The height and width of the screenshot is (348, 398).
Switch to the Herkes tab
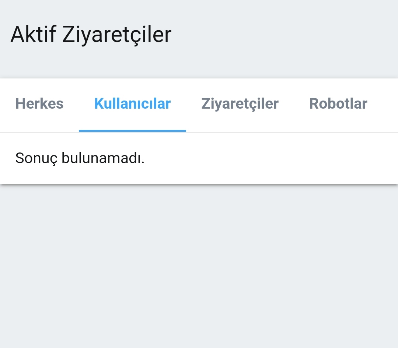[39, 104]
